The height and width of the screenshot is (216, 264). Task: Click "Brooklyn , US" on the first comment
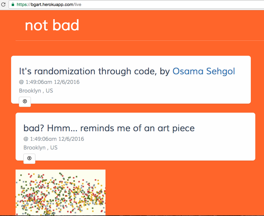pyautogui.click(x=36, y=91)
